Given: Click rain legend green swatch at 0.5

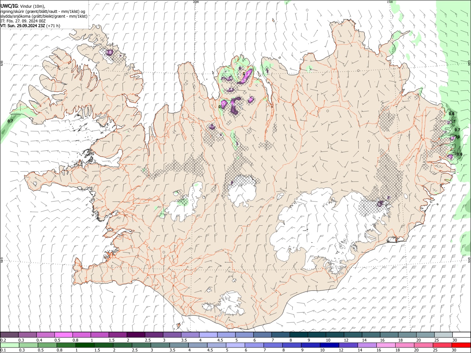Looking at the screenshot, I should point(47,345).
